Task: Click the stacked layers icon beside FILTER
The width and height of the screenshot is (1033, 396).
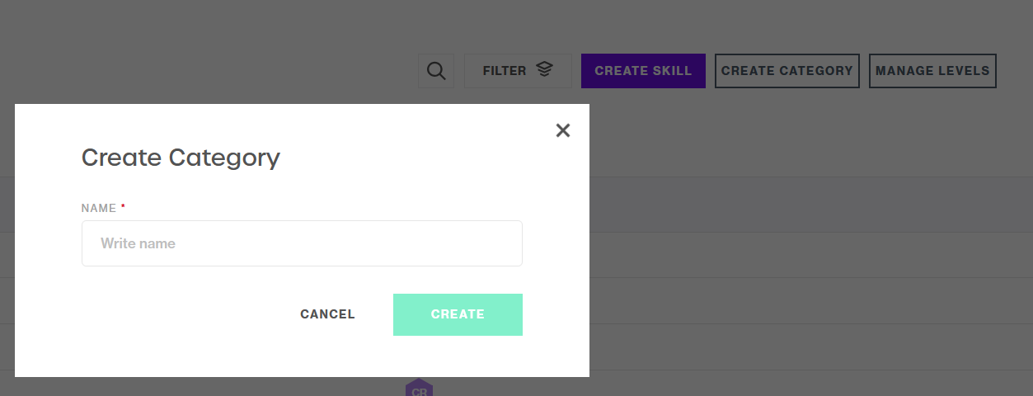Action: (x=544, y=70)
